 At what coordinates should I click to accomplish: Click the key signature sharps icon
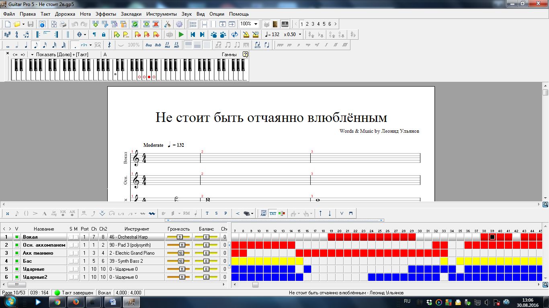pyautogui.click(x=7, y=34)
